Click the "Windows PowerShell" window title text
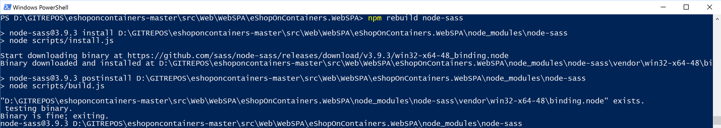721x128 pixels. [41, 8]
